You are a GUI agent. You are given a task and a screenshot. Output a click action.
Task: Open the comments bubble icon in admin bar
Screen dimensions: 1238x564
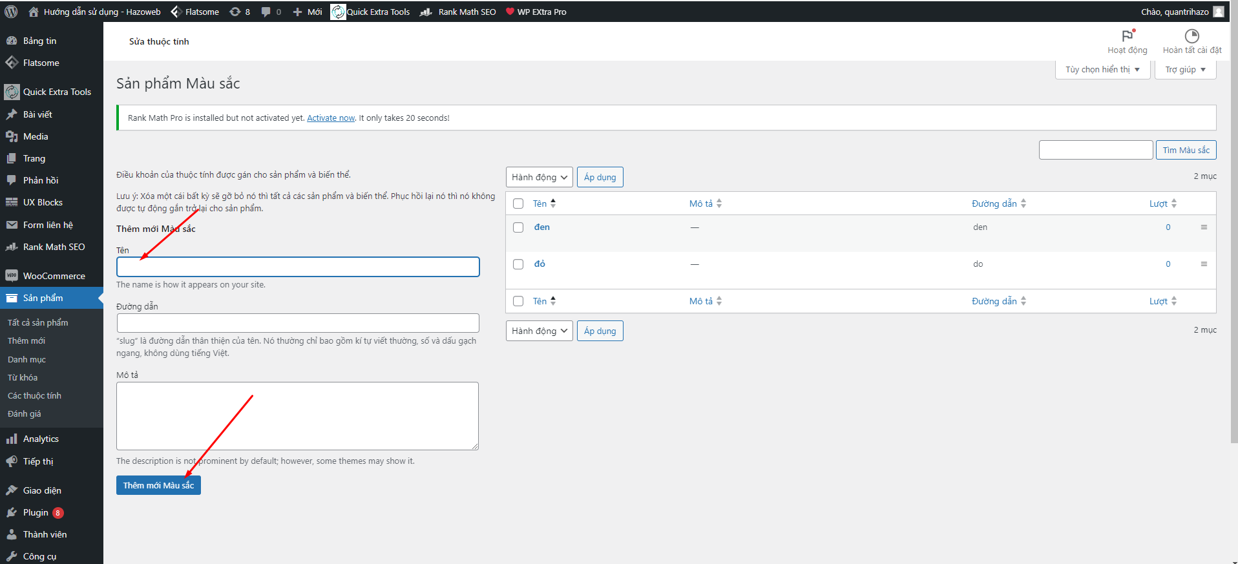(266, 12)
